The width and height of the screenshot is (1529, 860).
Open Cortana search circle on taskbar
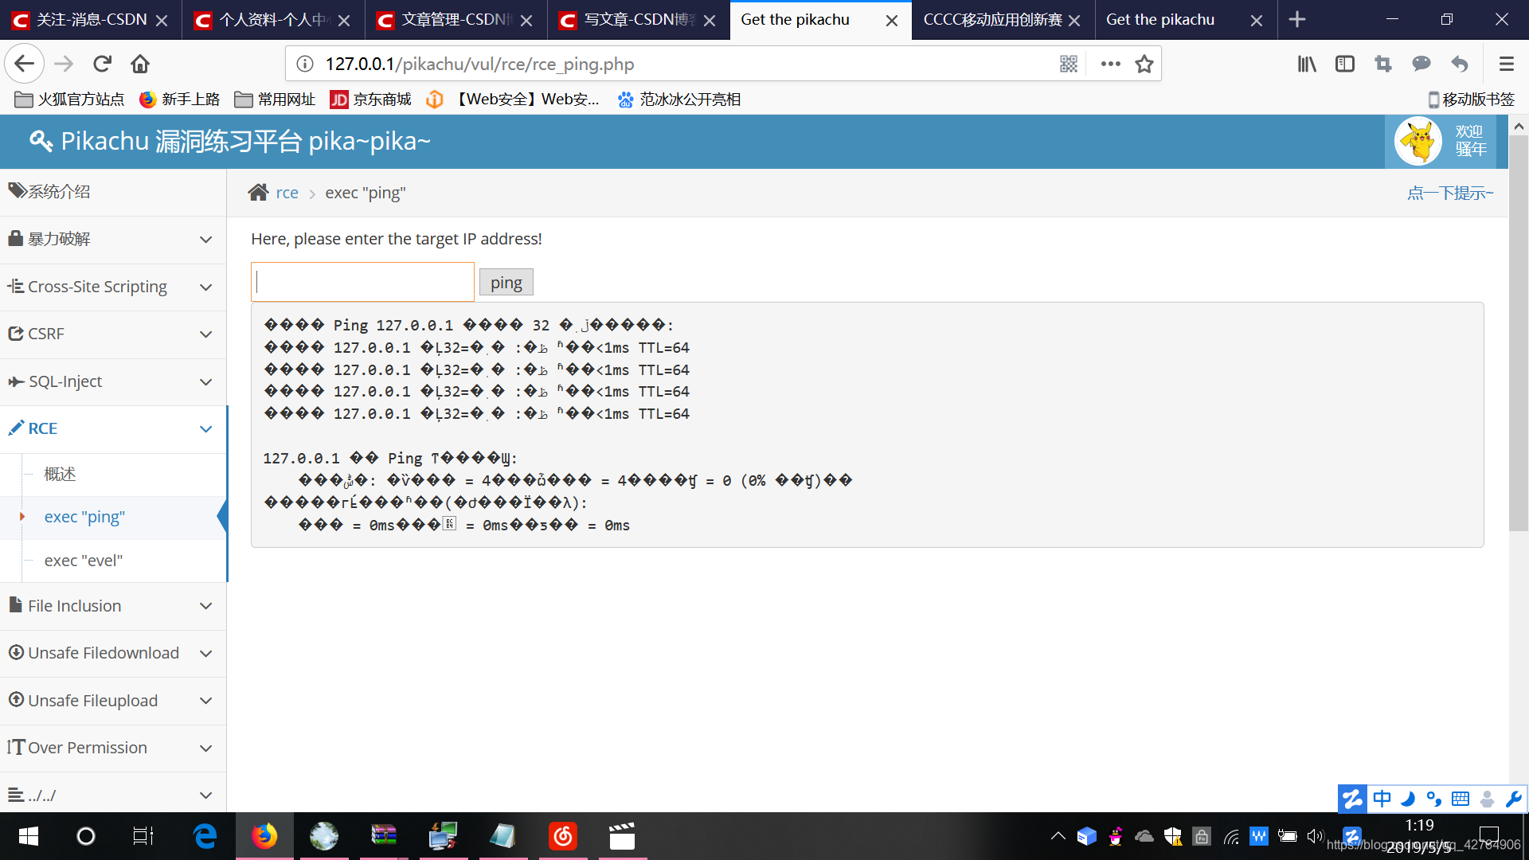click(86, 836)
